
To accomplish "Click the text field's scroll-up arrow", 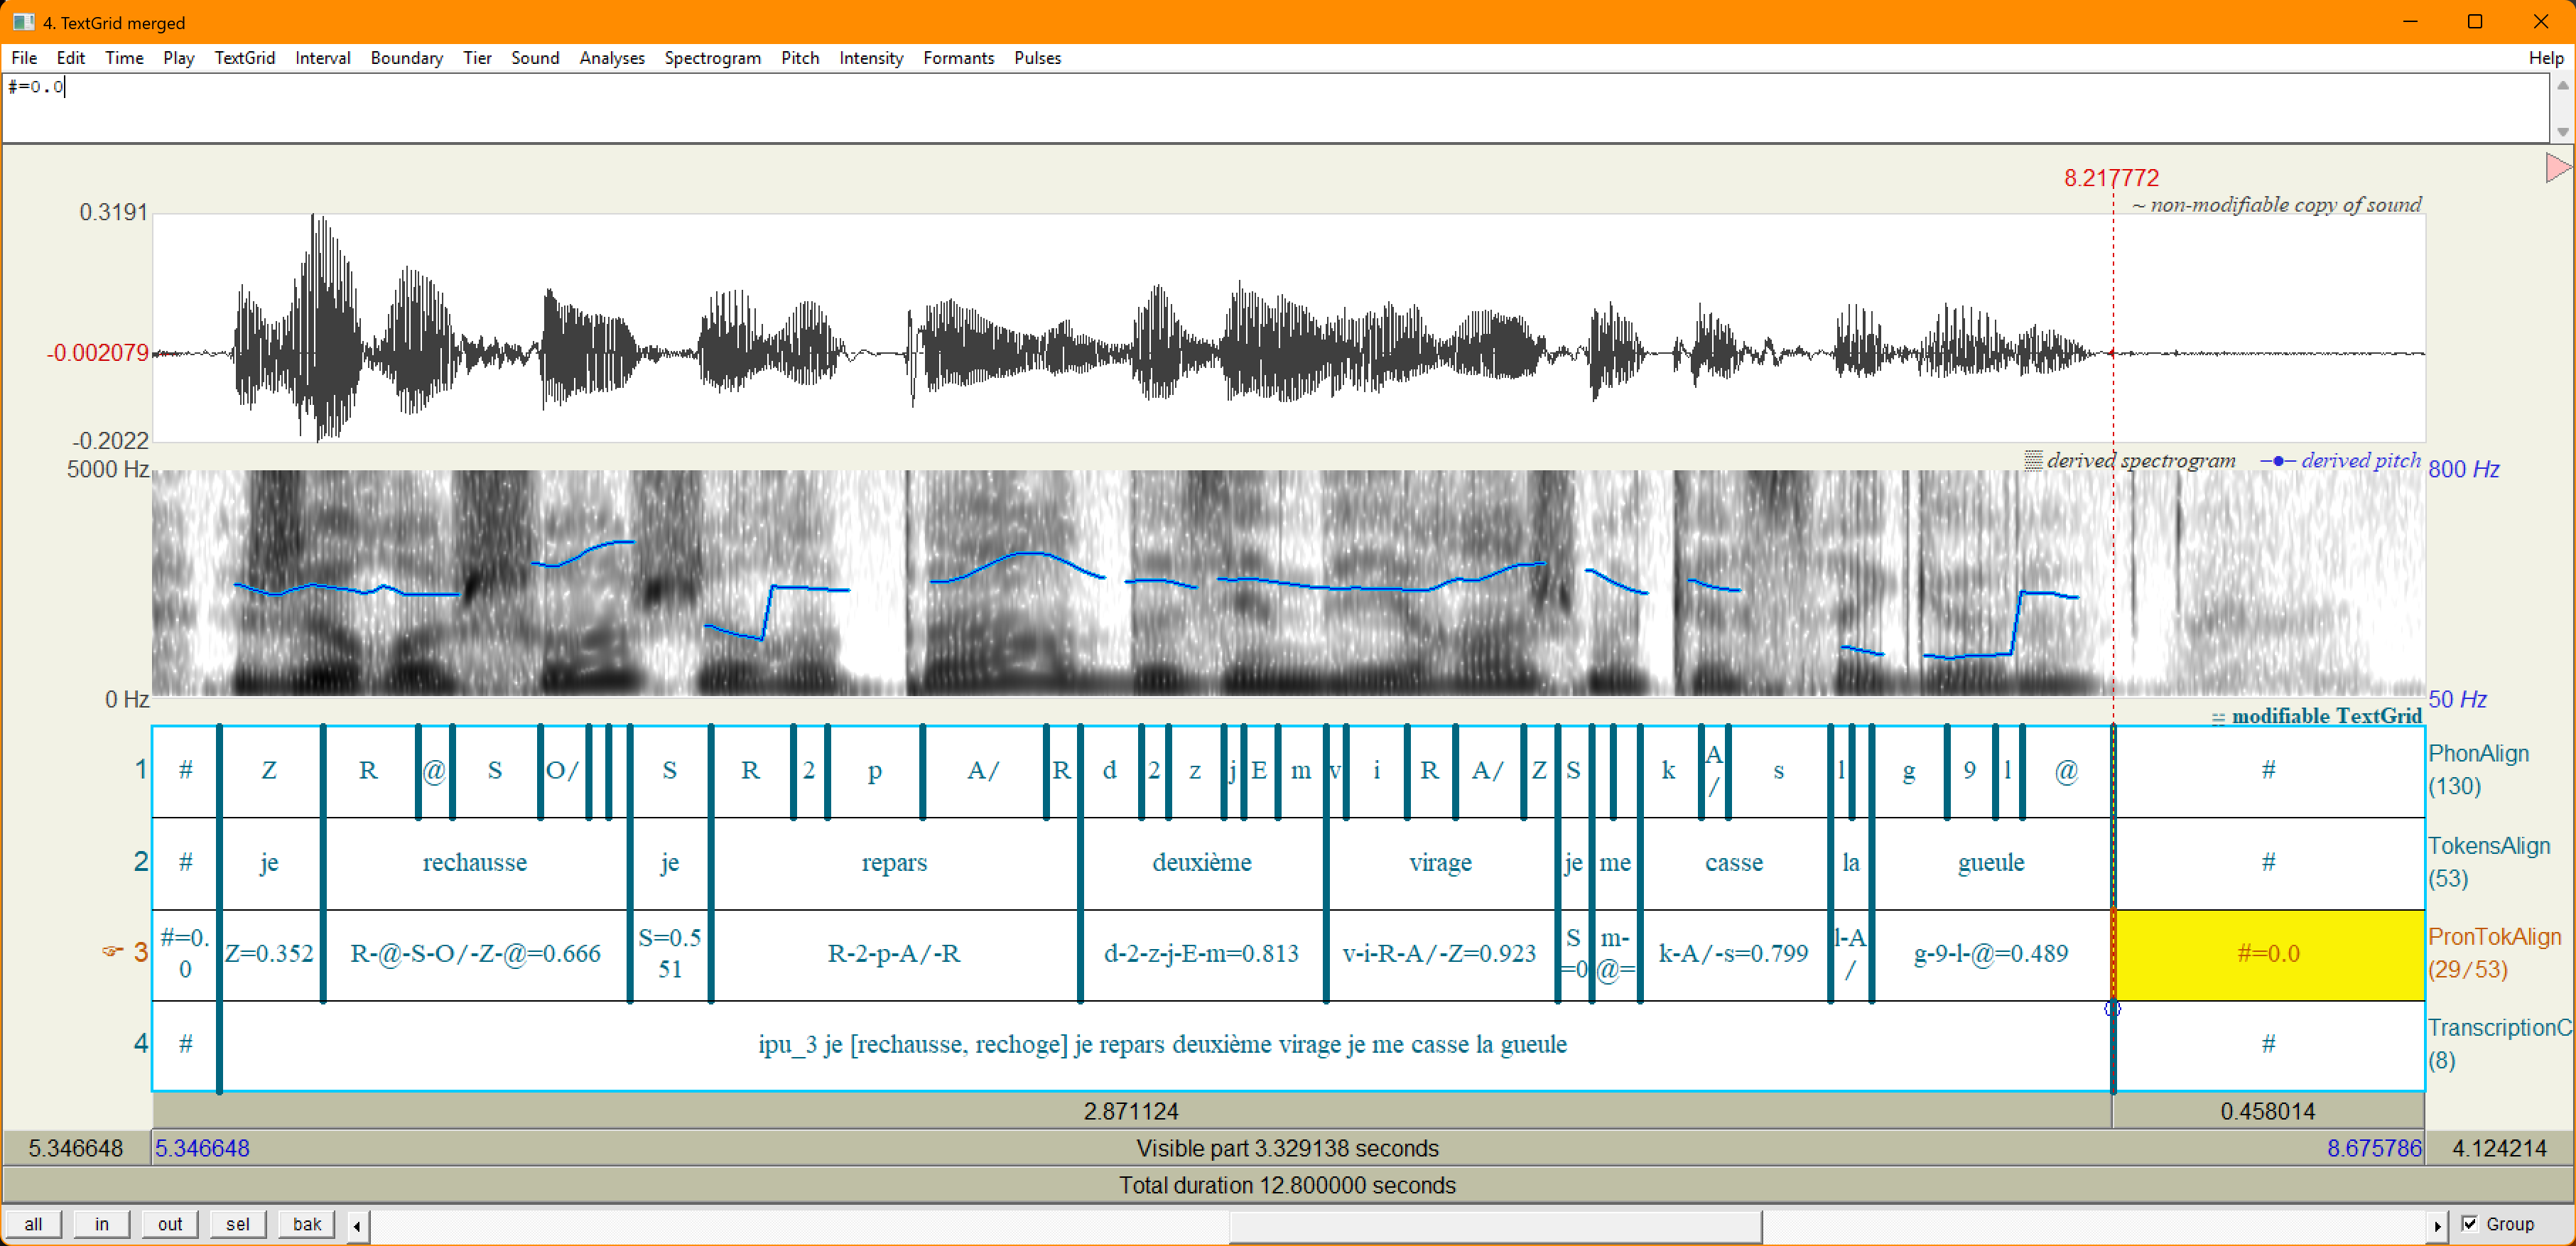I will click(2562, 86).
